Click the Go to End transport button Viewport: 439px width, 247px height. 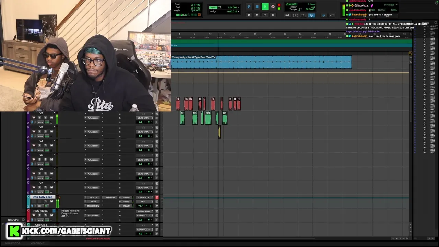273,15
